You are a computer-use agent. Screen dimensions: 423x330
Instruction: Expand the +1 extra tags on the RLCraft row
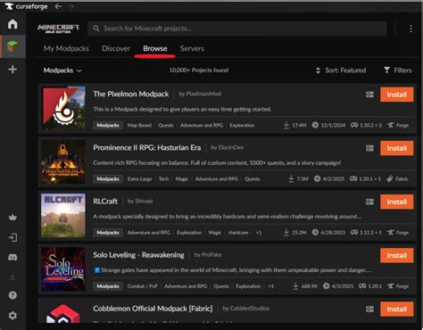pyautogui.click(x=259, y=233)
